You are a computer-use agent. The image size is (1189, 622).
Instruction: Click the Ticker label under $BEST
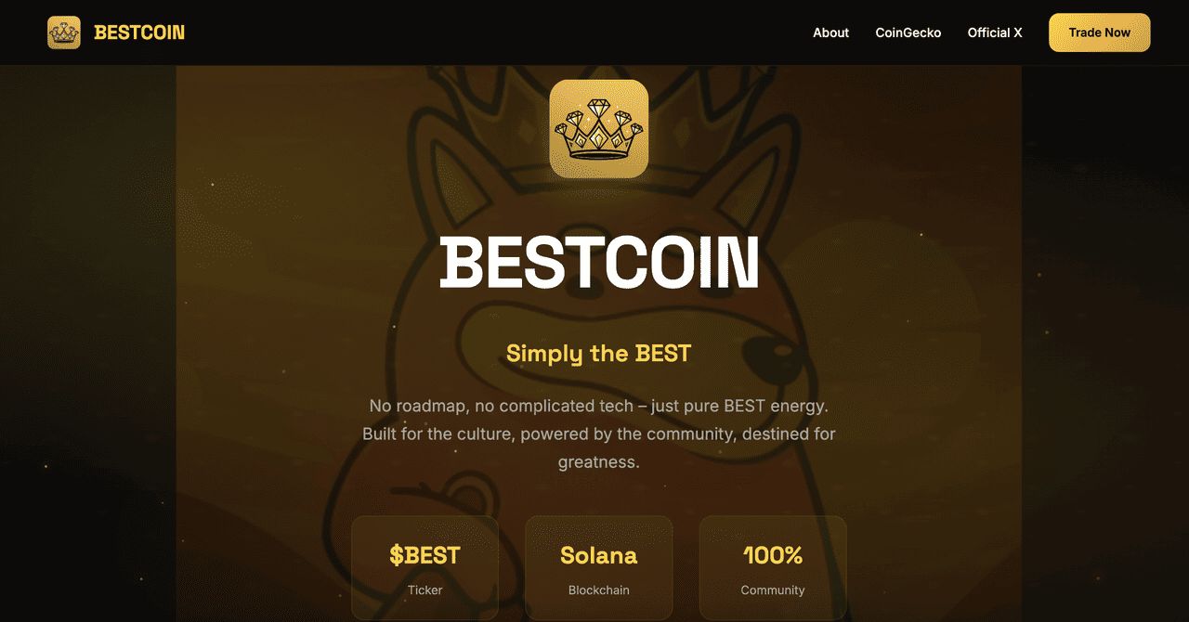(425, 590)
